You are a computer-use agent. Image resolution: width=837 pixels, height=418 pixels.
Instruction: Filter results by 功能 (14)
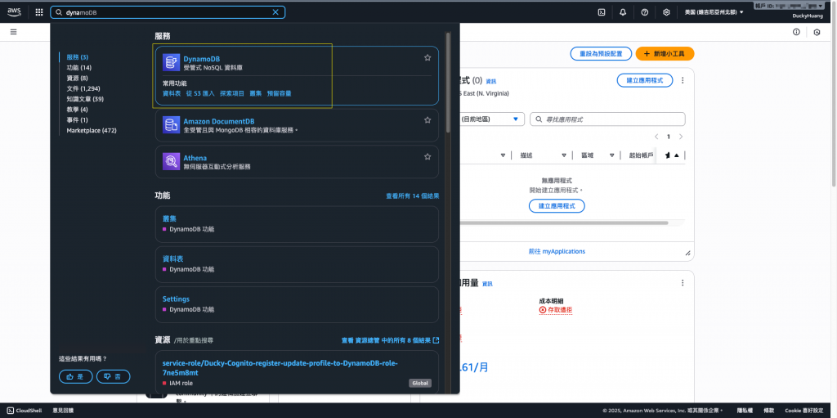pyautogui.click(x=79, y=67)
